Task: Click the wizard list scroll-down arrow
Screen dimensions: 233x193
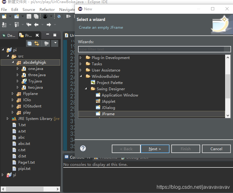Action: (x=228, y=115)
